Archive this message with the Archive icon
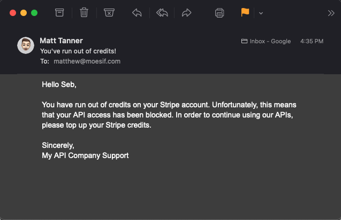 coord(59,13)
